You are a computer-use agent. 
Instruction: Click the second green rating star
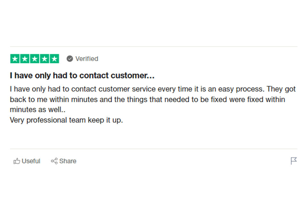point(25,59)
